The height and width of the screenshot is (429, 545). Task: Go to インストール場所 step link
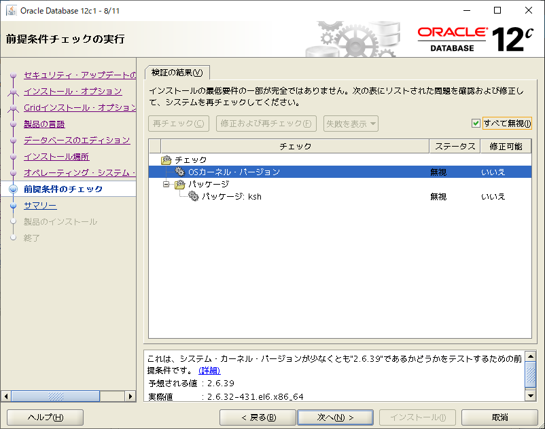click(x=56, y=157)
